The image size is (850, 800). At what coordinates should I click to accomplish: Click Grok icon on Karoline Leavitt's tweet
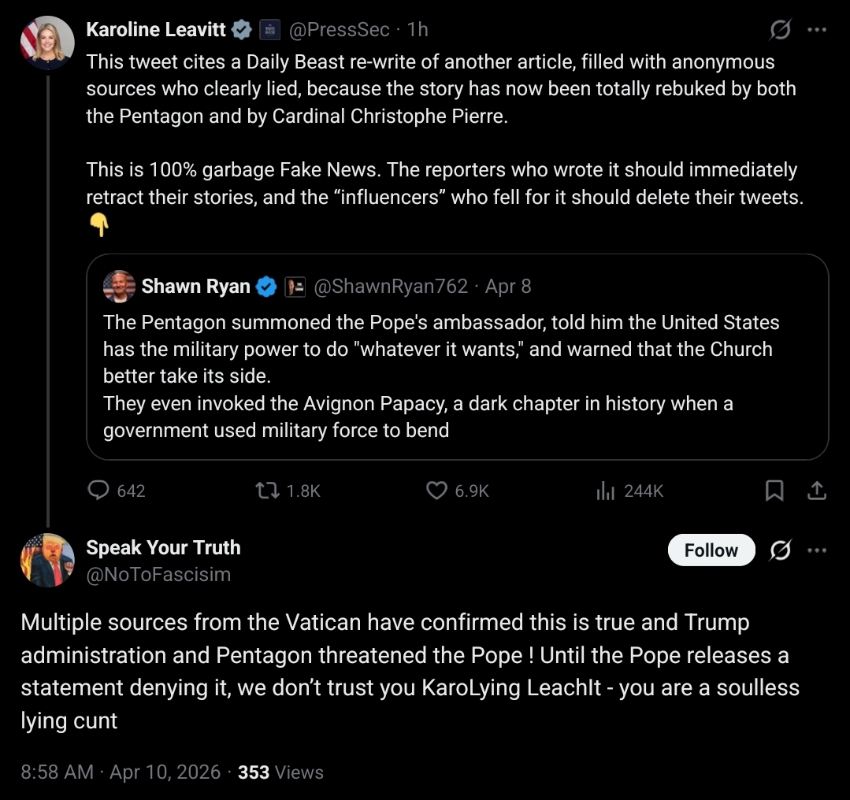pyautogui.click(x=780, y=30)
